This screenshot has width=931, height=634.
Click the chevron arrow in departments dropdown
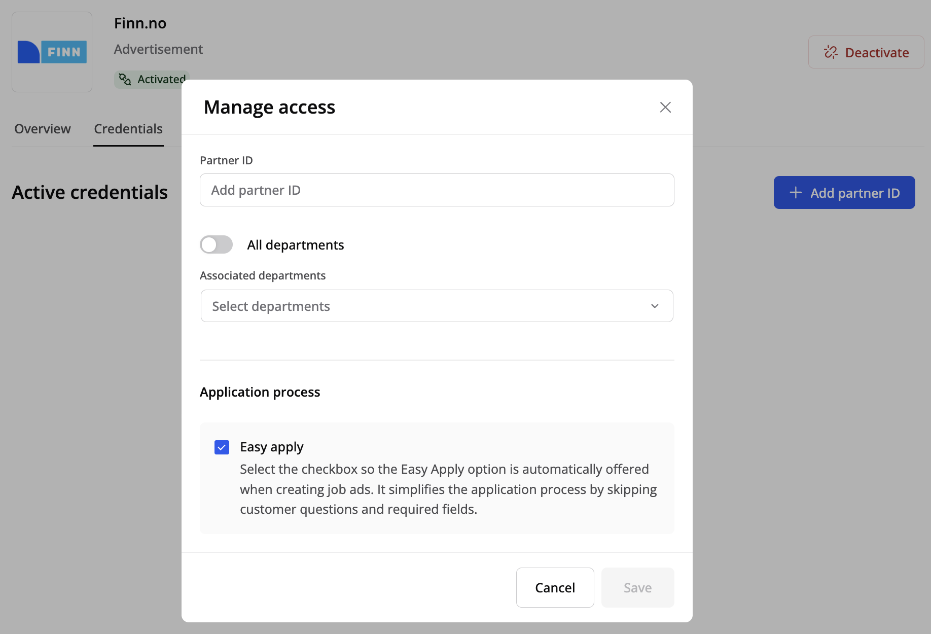click(655, 306)
